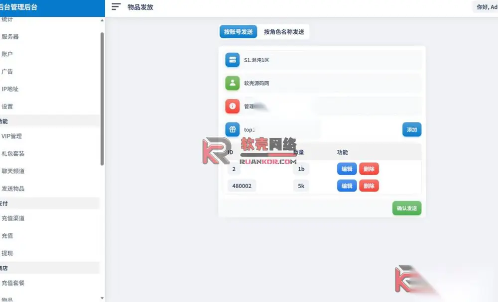The height and width of the screenshot is (302, 498).
Task: Click the 物品发放 page title
Action: (x=140, y=7)
